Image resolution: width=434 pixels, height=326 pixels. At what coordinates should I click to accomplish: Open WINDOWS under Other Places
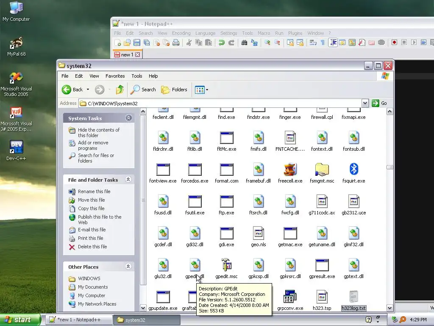pos(89,278)
